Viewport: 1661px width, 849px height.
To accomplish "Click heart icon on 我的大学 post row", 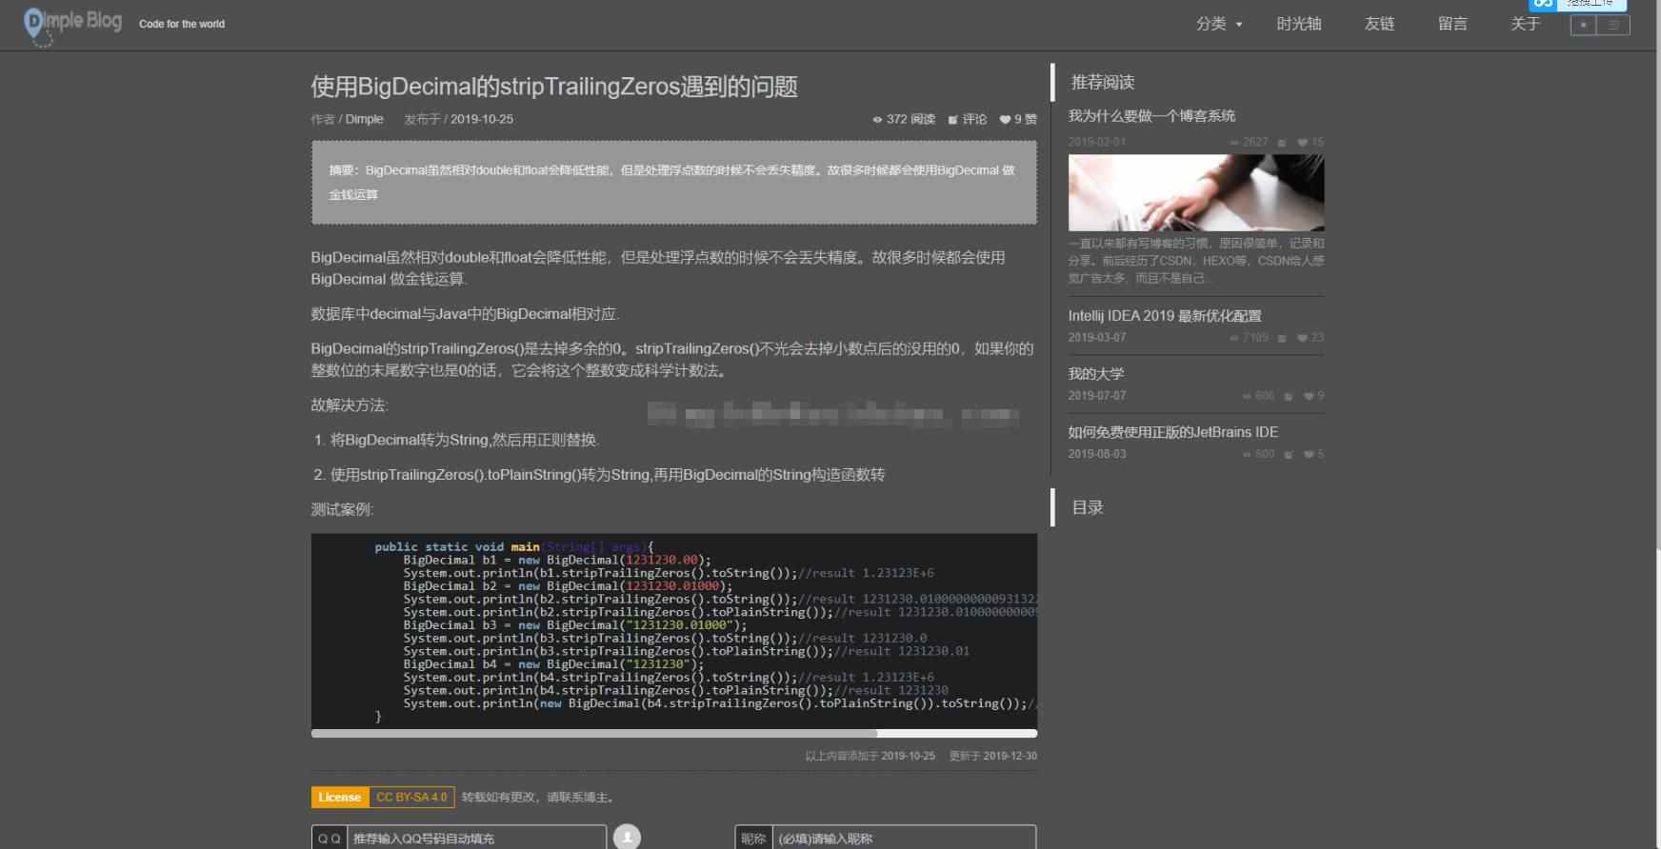I will pyautogui.click(x=1309, y=396).
